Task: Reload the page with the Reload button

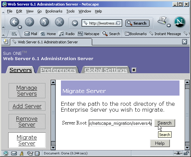Action: pos(44,22)
